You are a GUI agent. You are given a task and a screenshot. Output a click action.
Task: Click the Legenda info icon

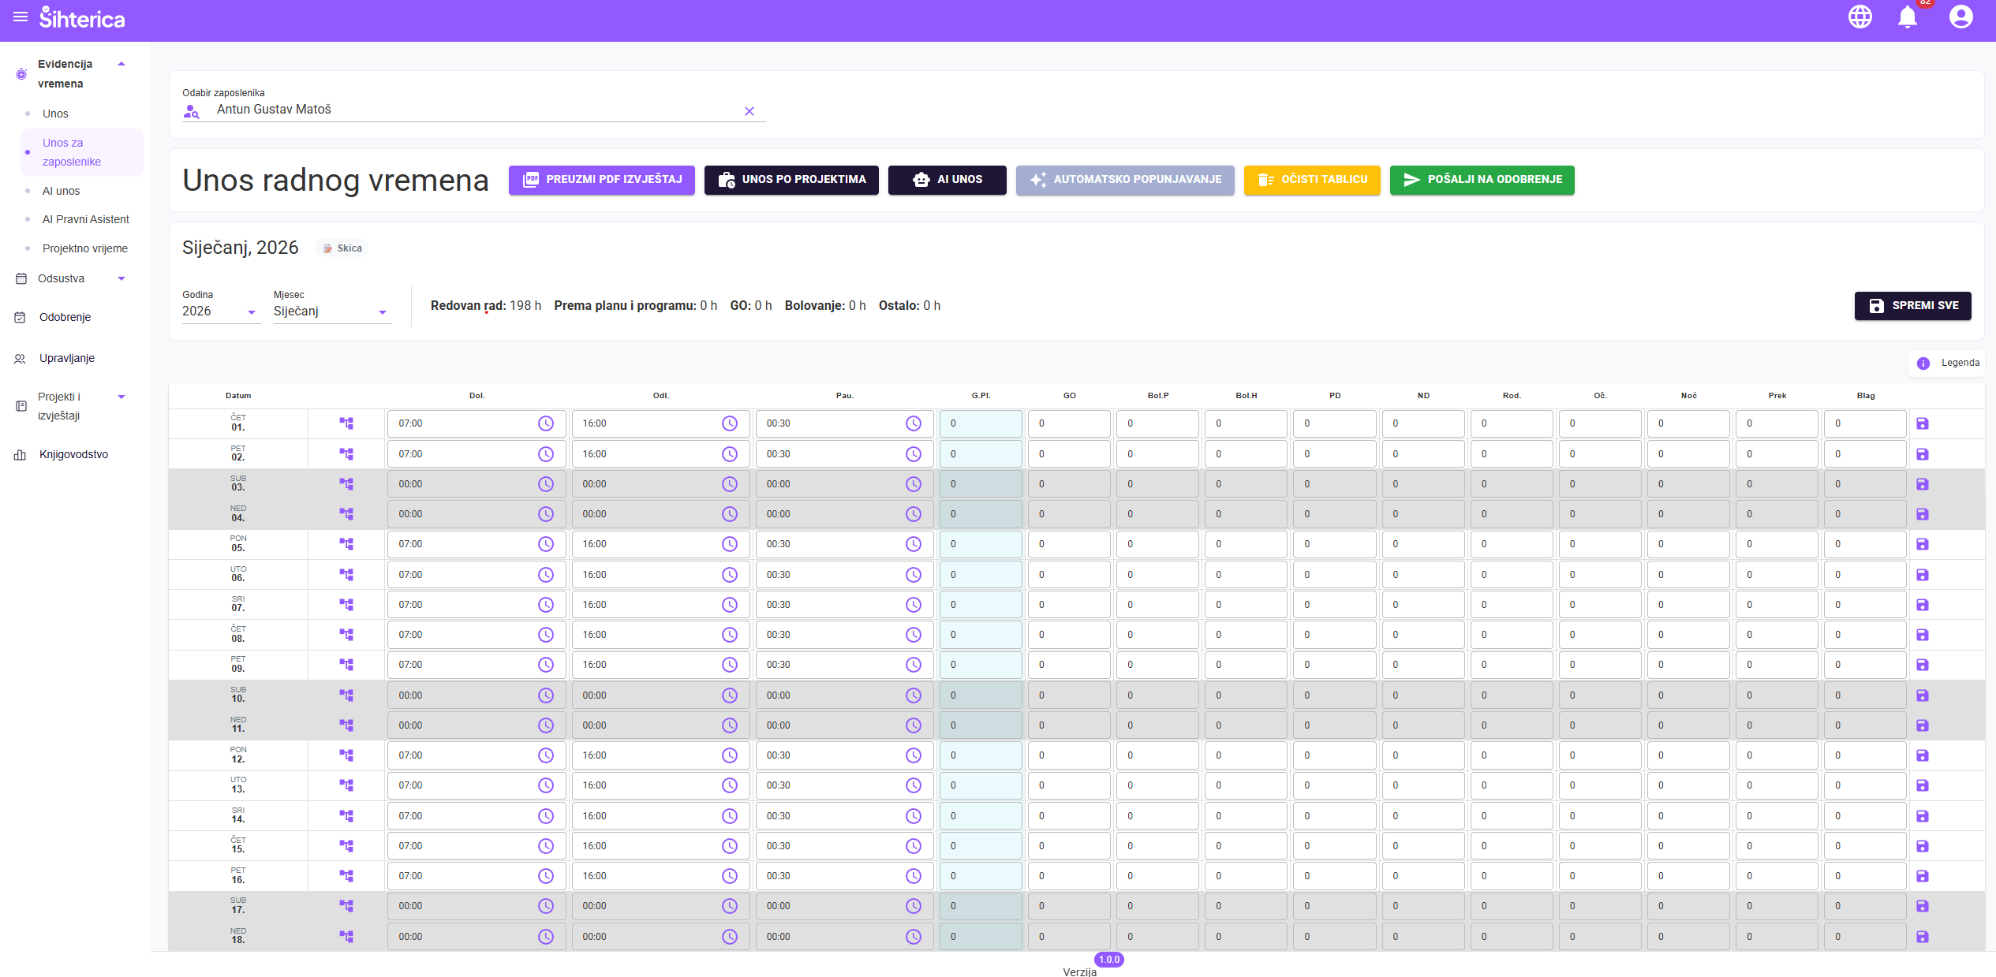pos(1923,364)
